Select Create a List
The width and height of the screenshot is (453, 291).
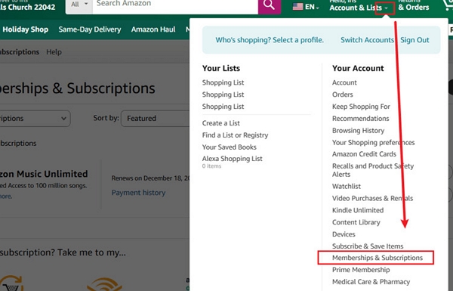220,123
